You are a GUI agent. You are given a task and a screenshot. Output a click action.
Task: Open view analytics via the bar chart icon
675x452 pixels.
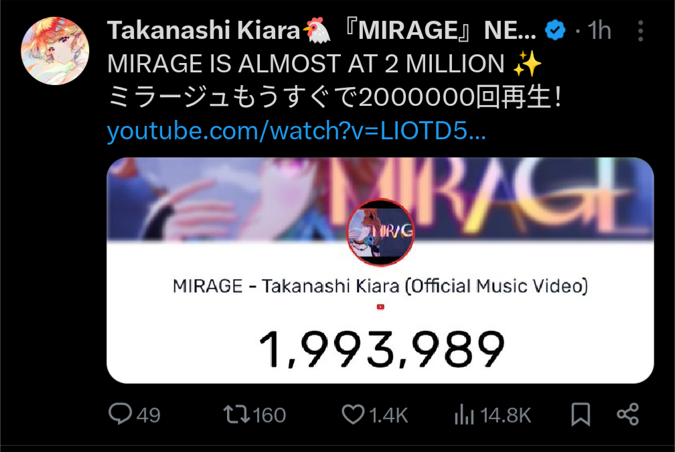click(x=464, y=415)
